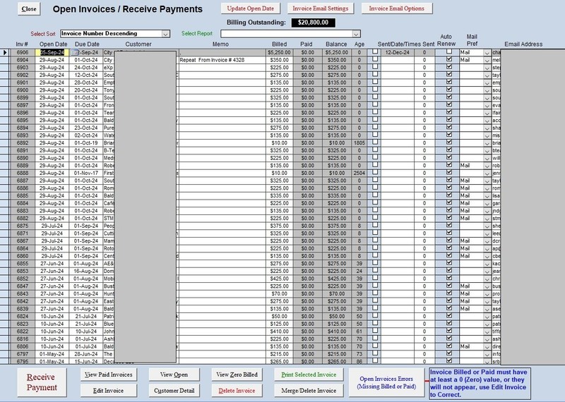The width and height of the screenshot is (565, 402).
Task: Click Print Selected Invoice button
Action: pyautogui.click(x=309, y=374)
